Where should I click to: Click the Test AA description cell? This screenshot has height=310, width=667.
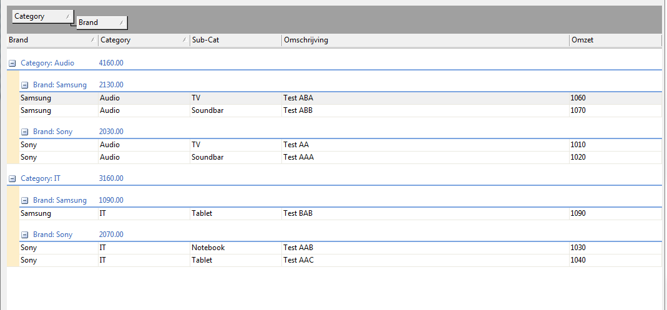click(296, 145)
